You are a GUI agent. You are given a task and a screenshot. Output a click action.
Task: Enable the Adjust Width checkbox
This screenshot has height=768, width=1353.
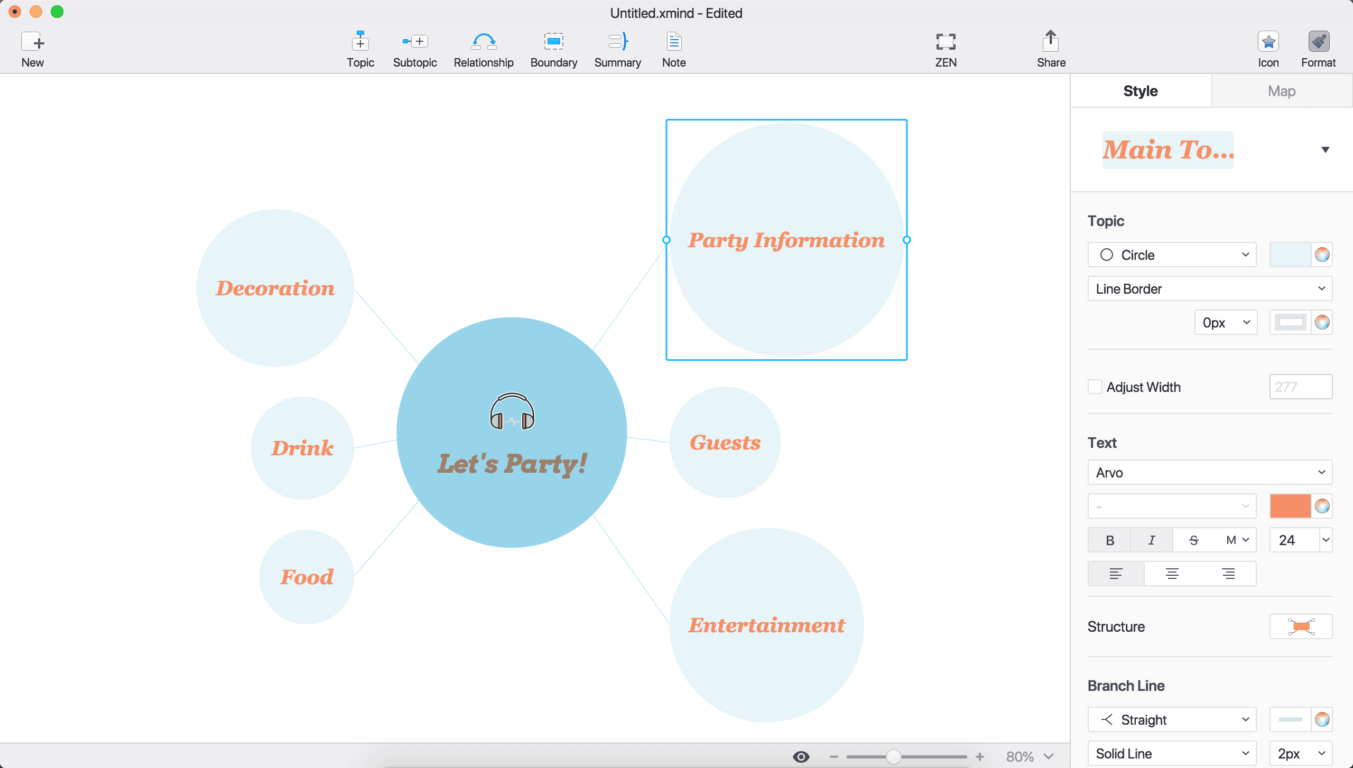click(x=1095, y=387)
